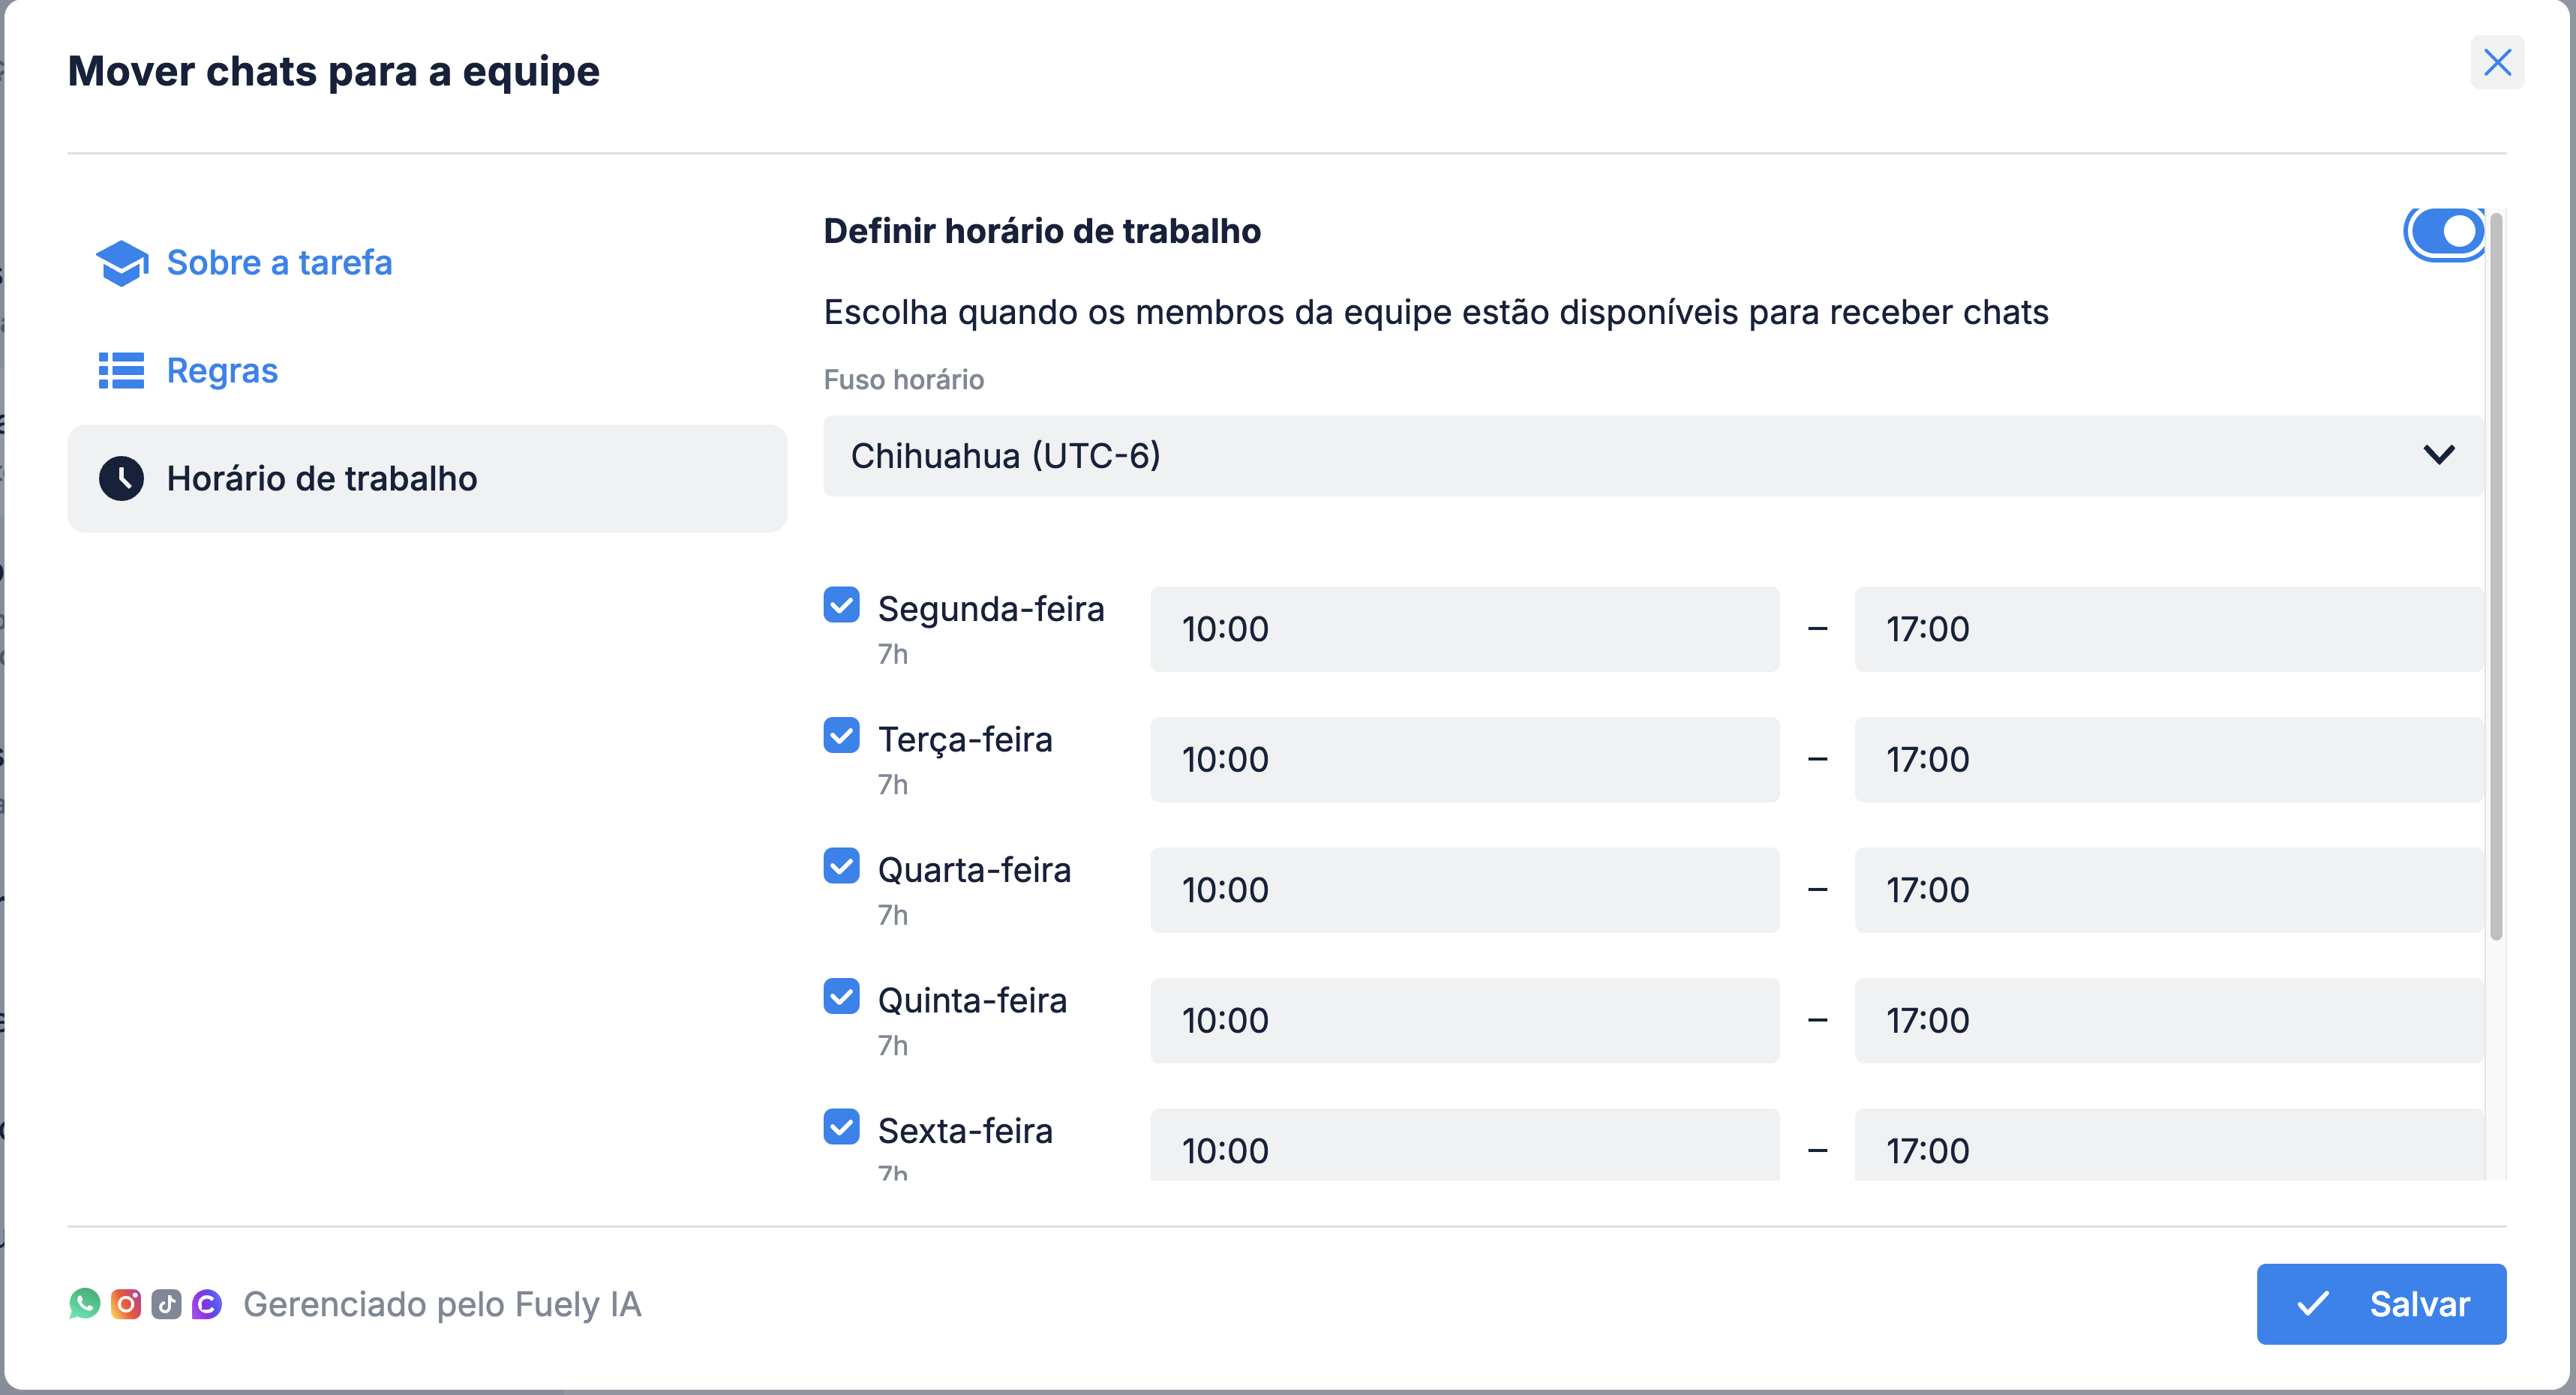
Task: Switch to the Sobre a tarefa section
Action: (279, 263)
